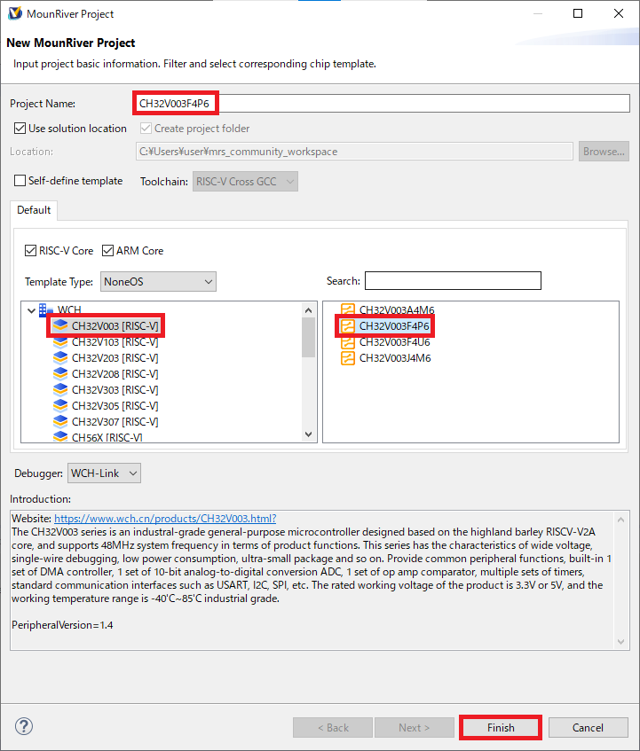Select CH32V203 [RISC-V] in tree
The image size is (640, 751).
(x=115, y=358)
